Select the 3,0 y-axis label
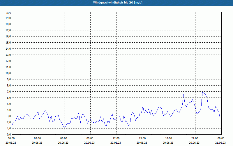 (9, 116)
